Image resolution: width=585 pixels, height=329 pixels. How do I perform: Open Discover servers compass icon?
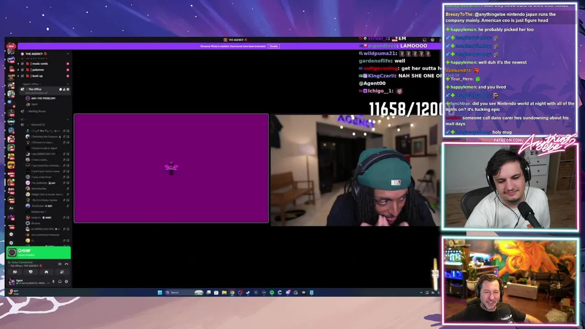click(x=11, y=243)
